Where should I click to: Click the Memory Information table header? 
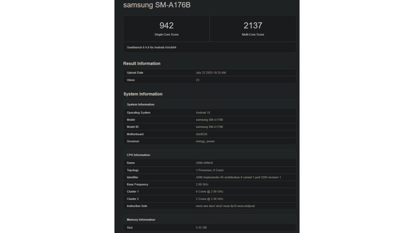pyautogui.click(x=141, y=220)
